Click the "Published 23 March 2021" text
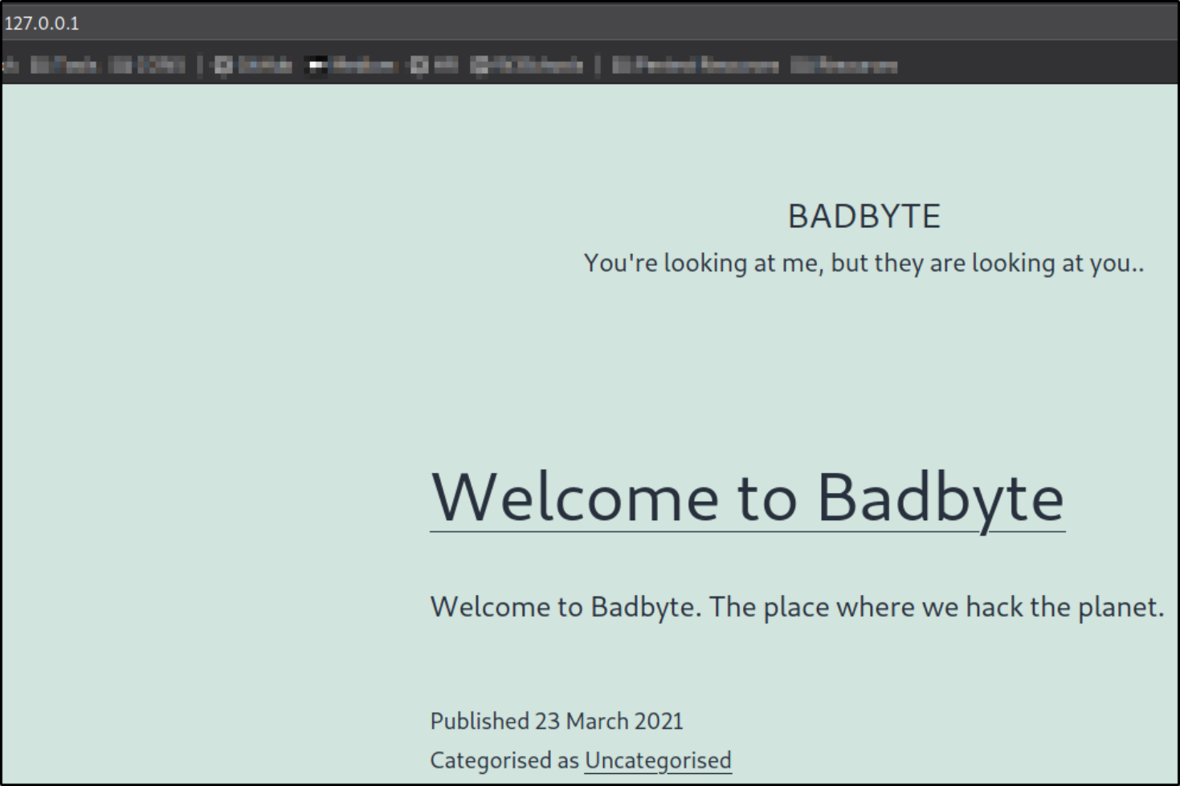Image resolution: width=1180 pixels, height=786 pixels. pyautogui.click(x=557, y=721)
